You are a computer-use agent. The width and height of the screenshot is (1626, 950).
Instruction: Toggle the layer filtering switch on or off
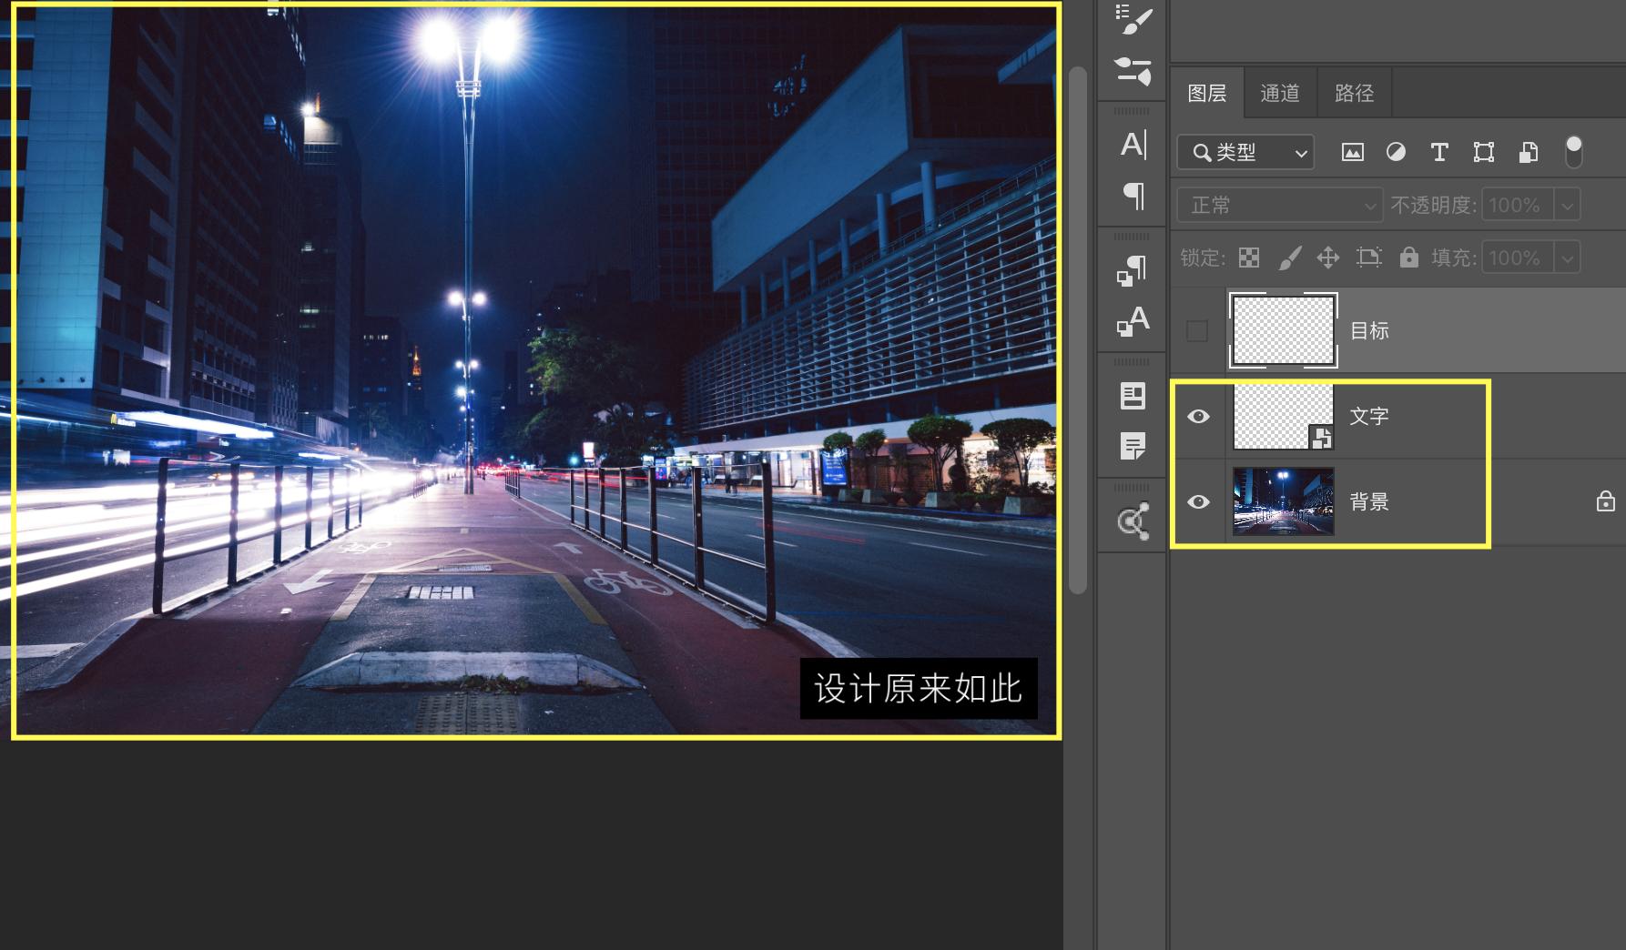[x=1573, y=153]
